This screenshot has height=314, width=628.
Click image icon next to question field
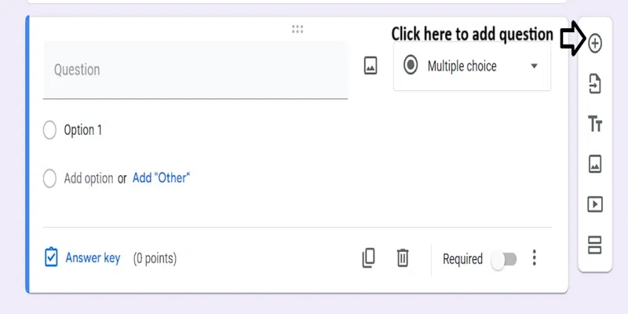[x=371, y=67]
